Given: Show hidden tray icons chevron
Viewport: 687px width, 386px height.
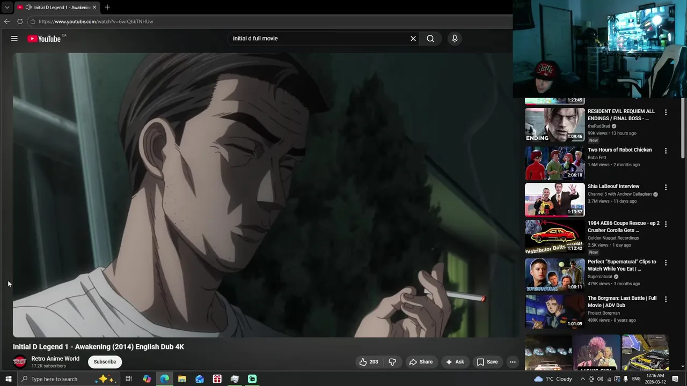Looking at the screenshot, I should tap(582, 379).
